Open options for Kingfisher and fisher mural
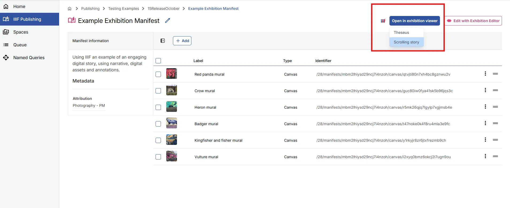The height and width of the screenshot is (208, 510). 485,140
